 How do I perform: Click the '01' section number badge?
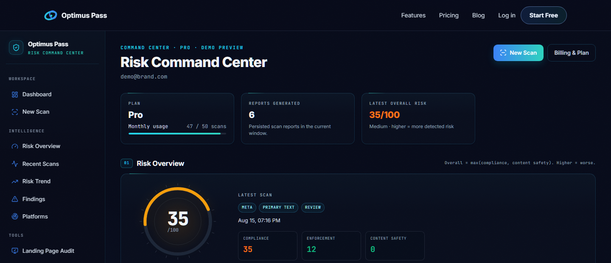point(126,163)
